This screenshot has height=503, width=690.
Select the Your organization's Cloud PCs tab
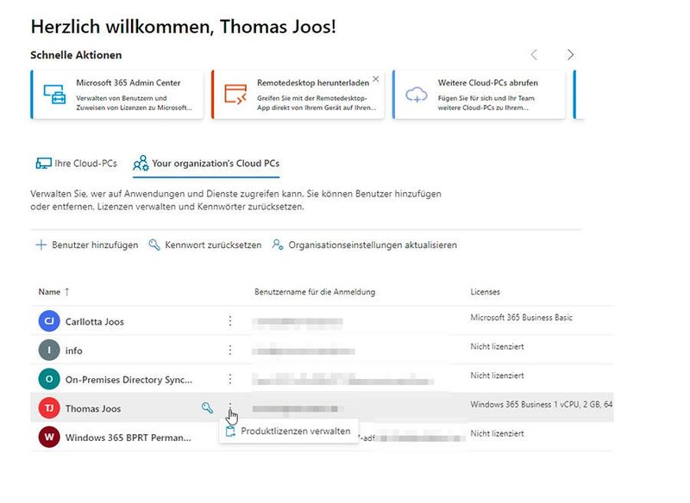point(206,164)
